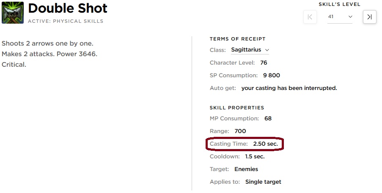Open the skill level 41 dropdown
This screenshot has height=193, width=382.
click(340, 17)
